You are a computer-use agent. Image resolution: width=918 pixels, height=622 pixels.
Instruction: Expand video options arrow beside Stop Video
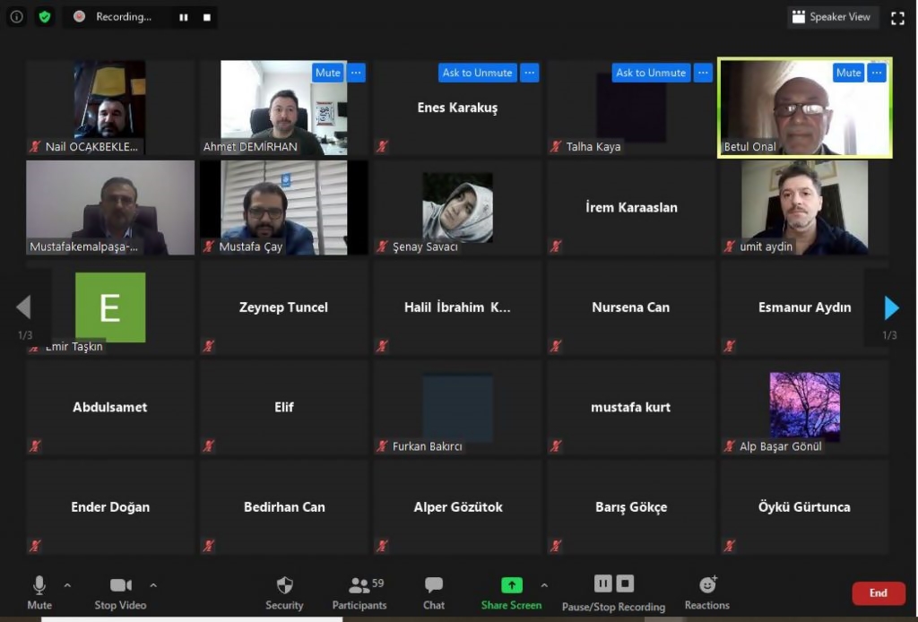tap(153, 585)
